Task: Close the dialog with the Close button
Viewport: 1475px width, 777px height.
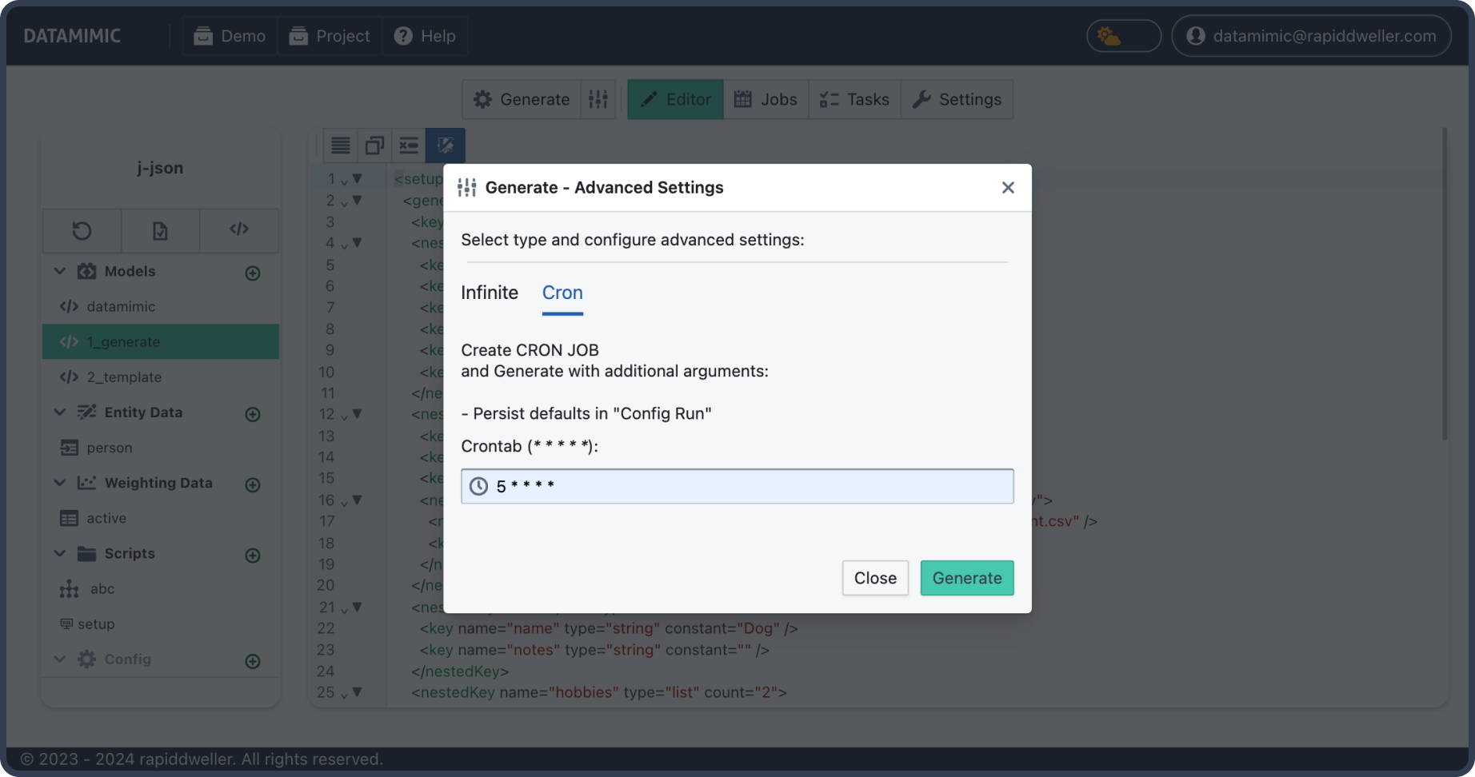Action: 875,577
